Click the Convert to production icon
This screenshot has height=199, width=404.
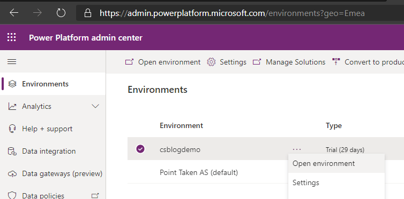click(336, 62)
